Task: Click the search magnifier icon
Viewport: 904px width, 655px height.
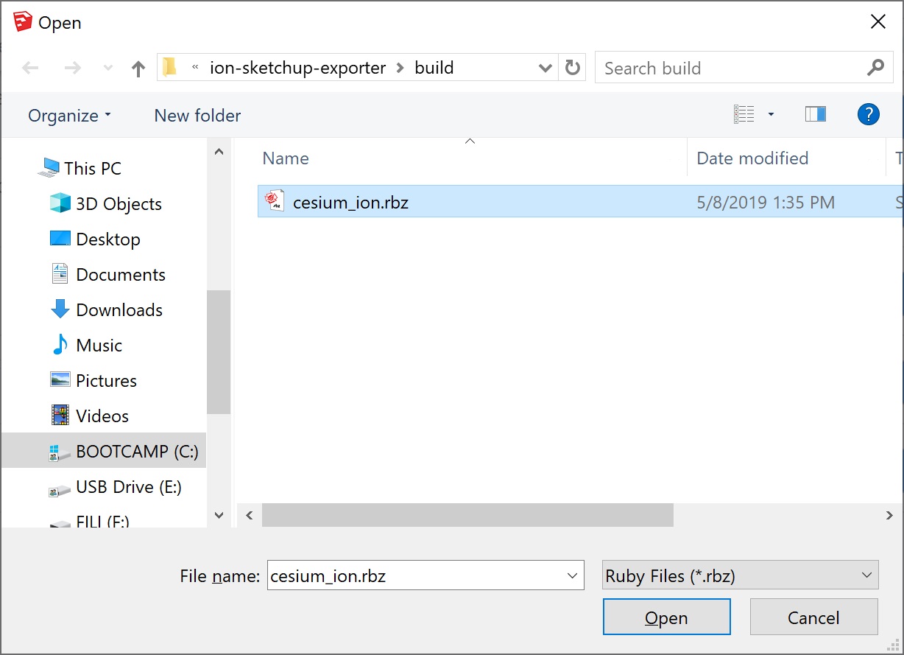Action: click(x=875, y=68)
